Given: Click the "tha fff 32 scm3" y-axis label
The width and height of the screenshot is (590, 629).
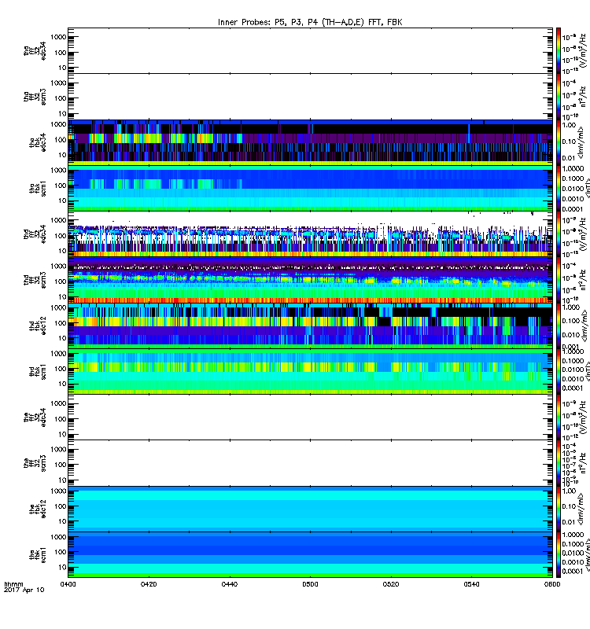Looking at the screenshot, I should pyautogui.click(x=35, y=96).
